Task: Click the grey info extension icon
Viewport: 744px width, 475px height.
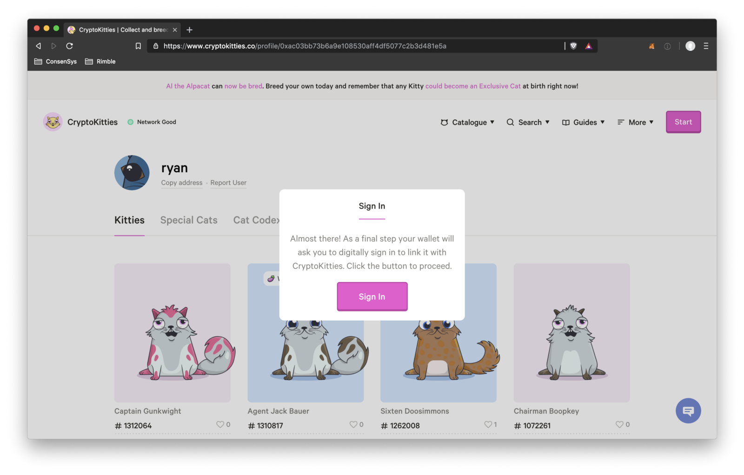Action: coord(667,46)
